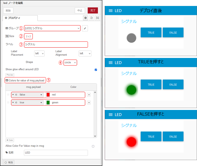This screenshot has width=197, height=166.
Task: Expand the Shape circle dropdown
Action: point(70,63)
